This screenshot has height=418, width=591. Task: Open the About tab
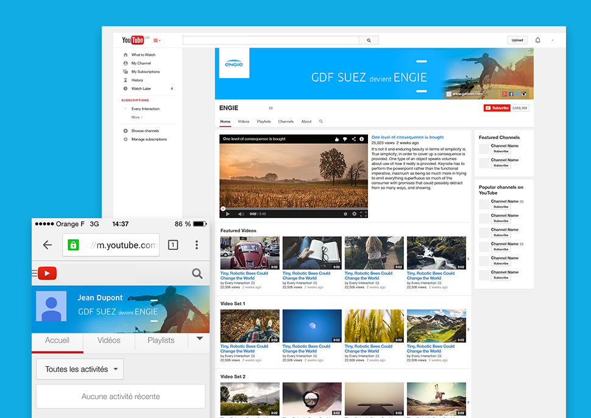click(x=306, y=122)
